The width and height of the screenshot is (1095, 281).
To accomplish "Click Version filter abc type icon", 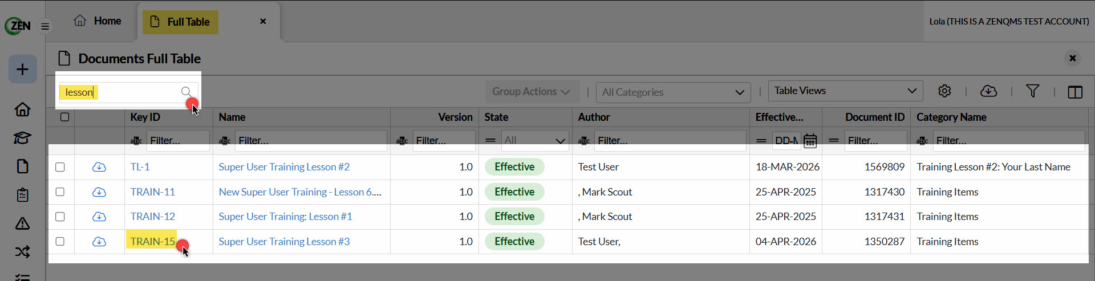I will coord(402,141).
